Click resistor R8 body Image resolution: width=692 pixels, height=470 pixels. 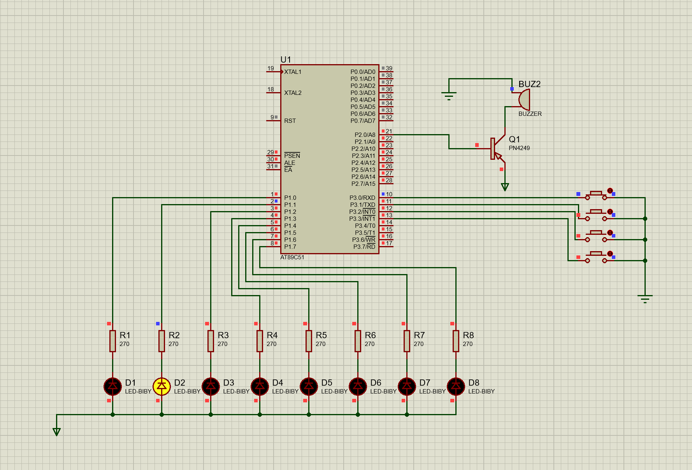coord(456,341)
